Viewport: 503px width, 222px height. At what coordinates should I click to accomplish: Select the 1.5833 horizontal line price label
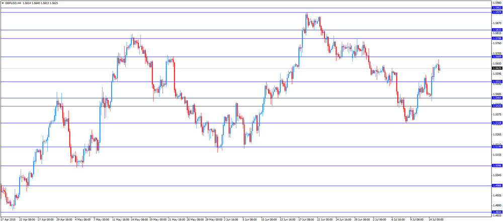496,30
